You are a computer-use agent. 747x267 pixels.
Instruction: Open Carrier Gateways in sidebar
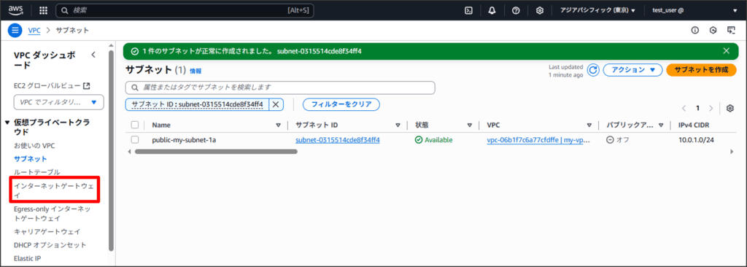click(47, 232)
